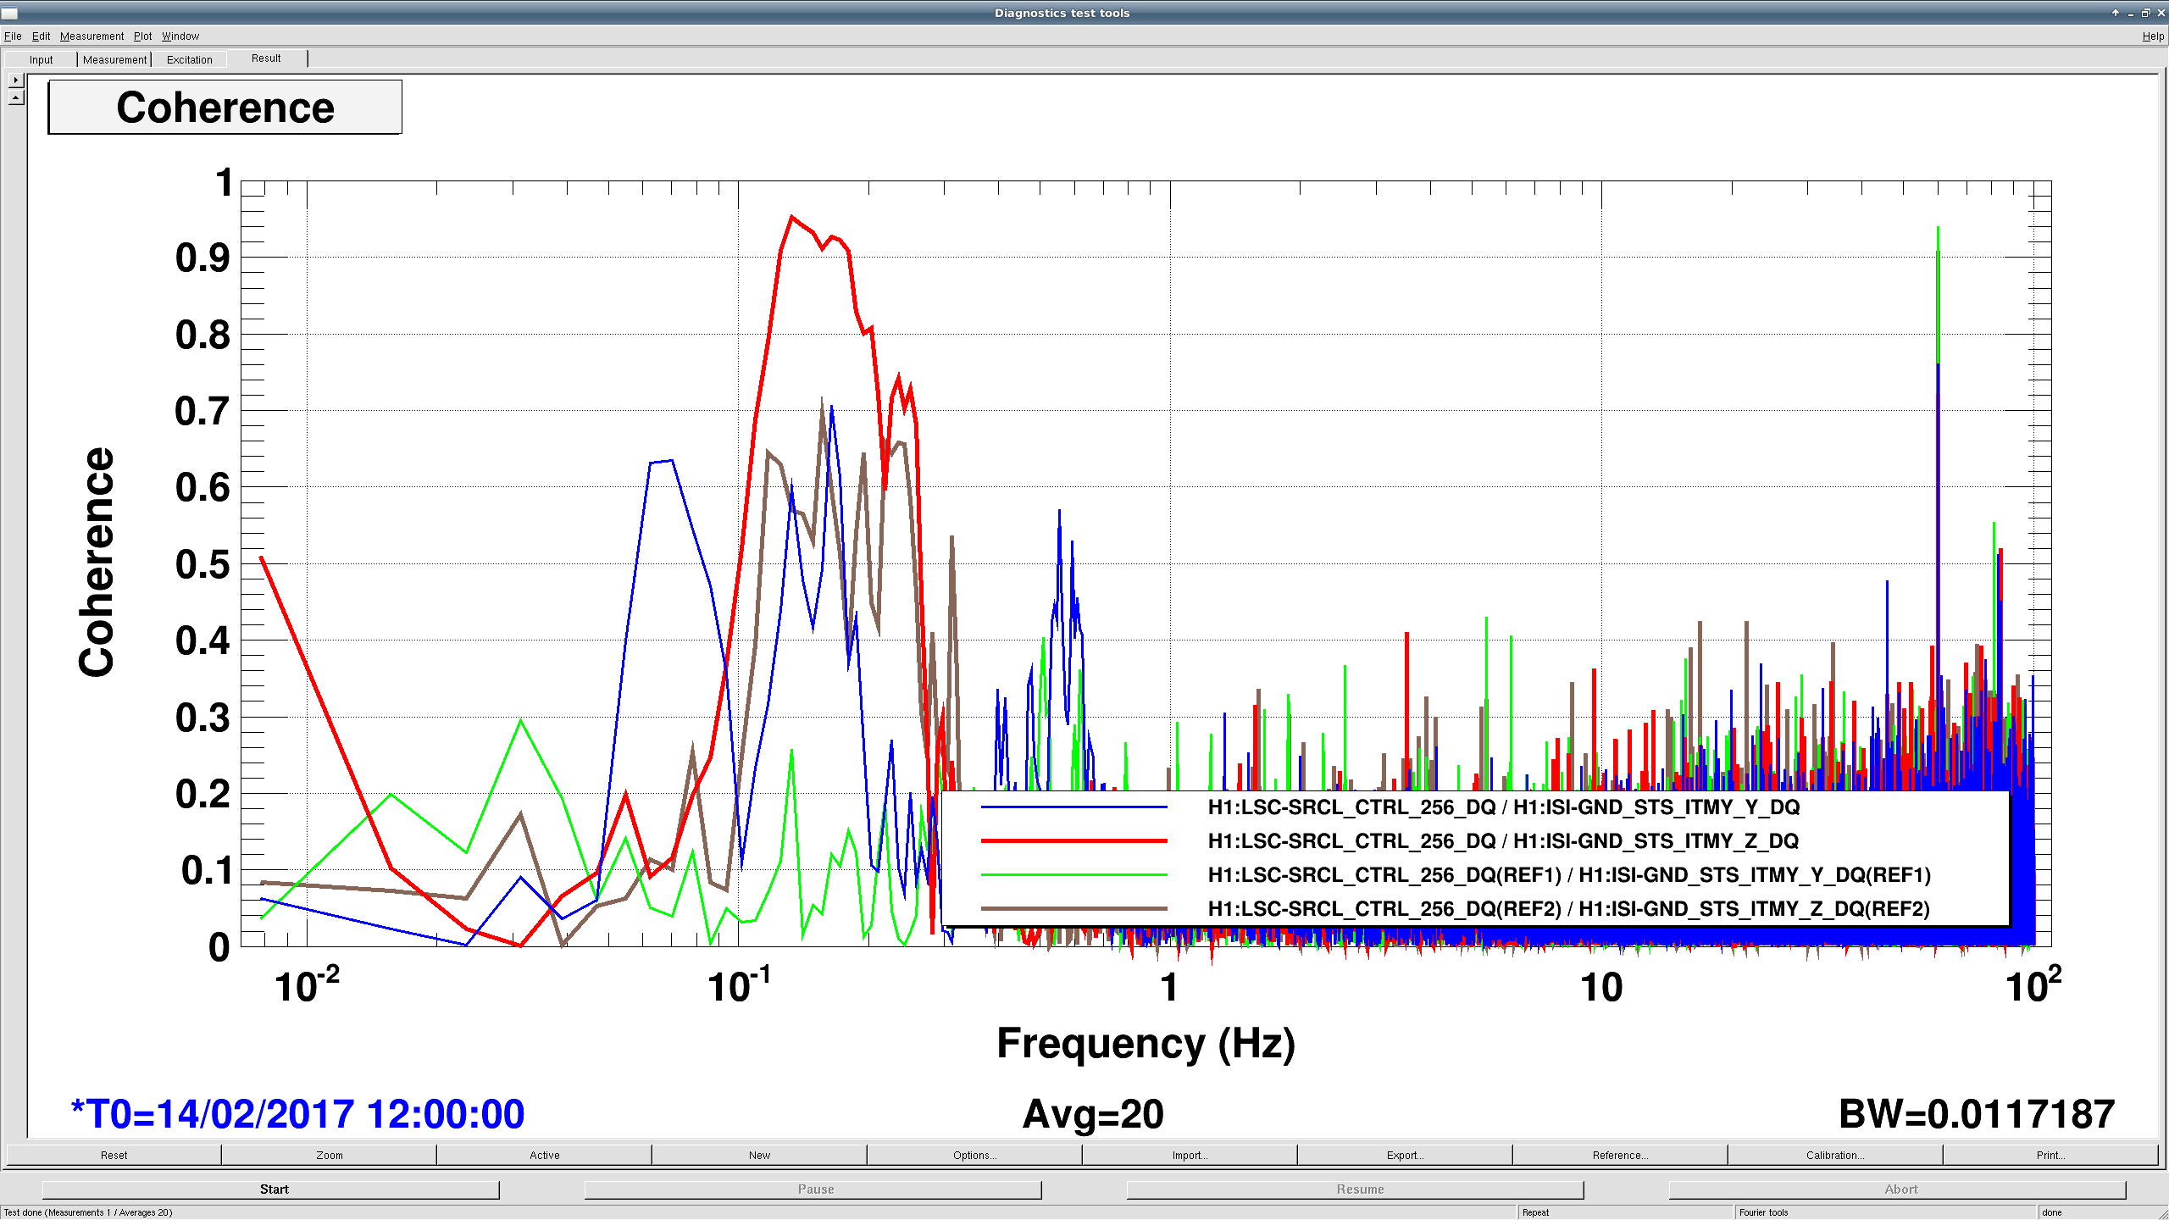The height and width of the screenshot is (1220, 2169).
Task: Click the T0 timestamp text
Action: (x=297, y=1114)
